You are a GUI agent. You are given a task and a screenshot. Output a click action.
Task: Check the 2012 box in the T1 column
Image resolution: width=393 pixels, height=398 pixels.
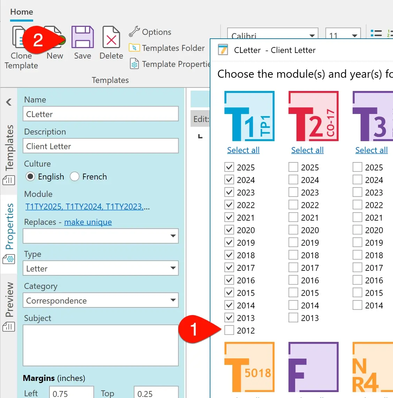(x=229, y=330)
